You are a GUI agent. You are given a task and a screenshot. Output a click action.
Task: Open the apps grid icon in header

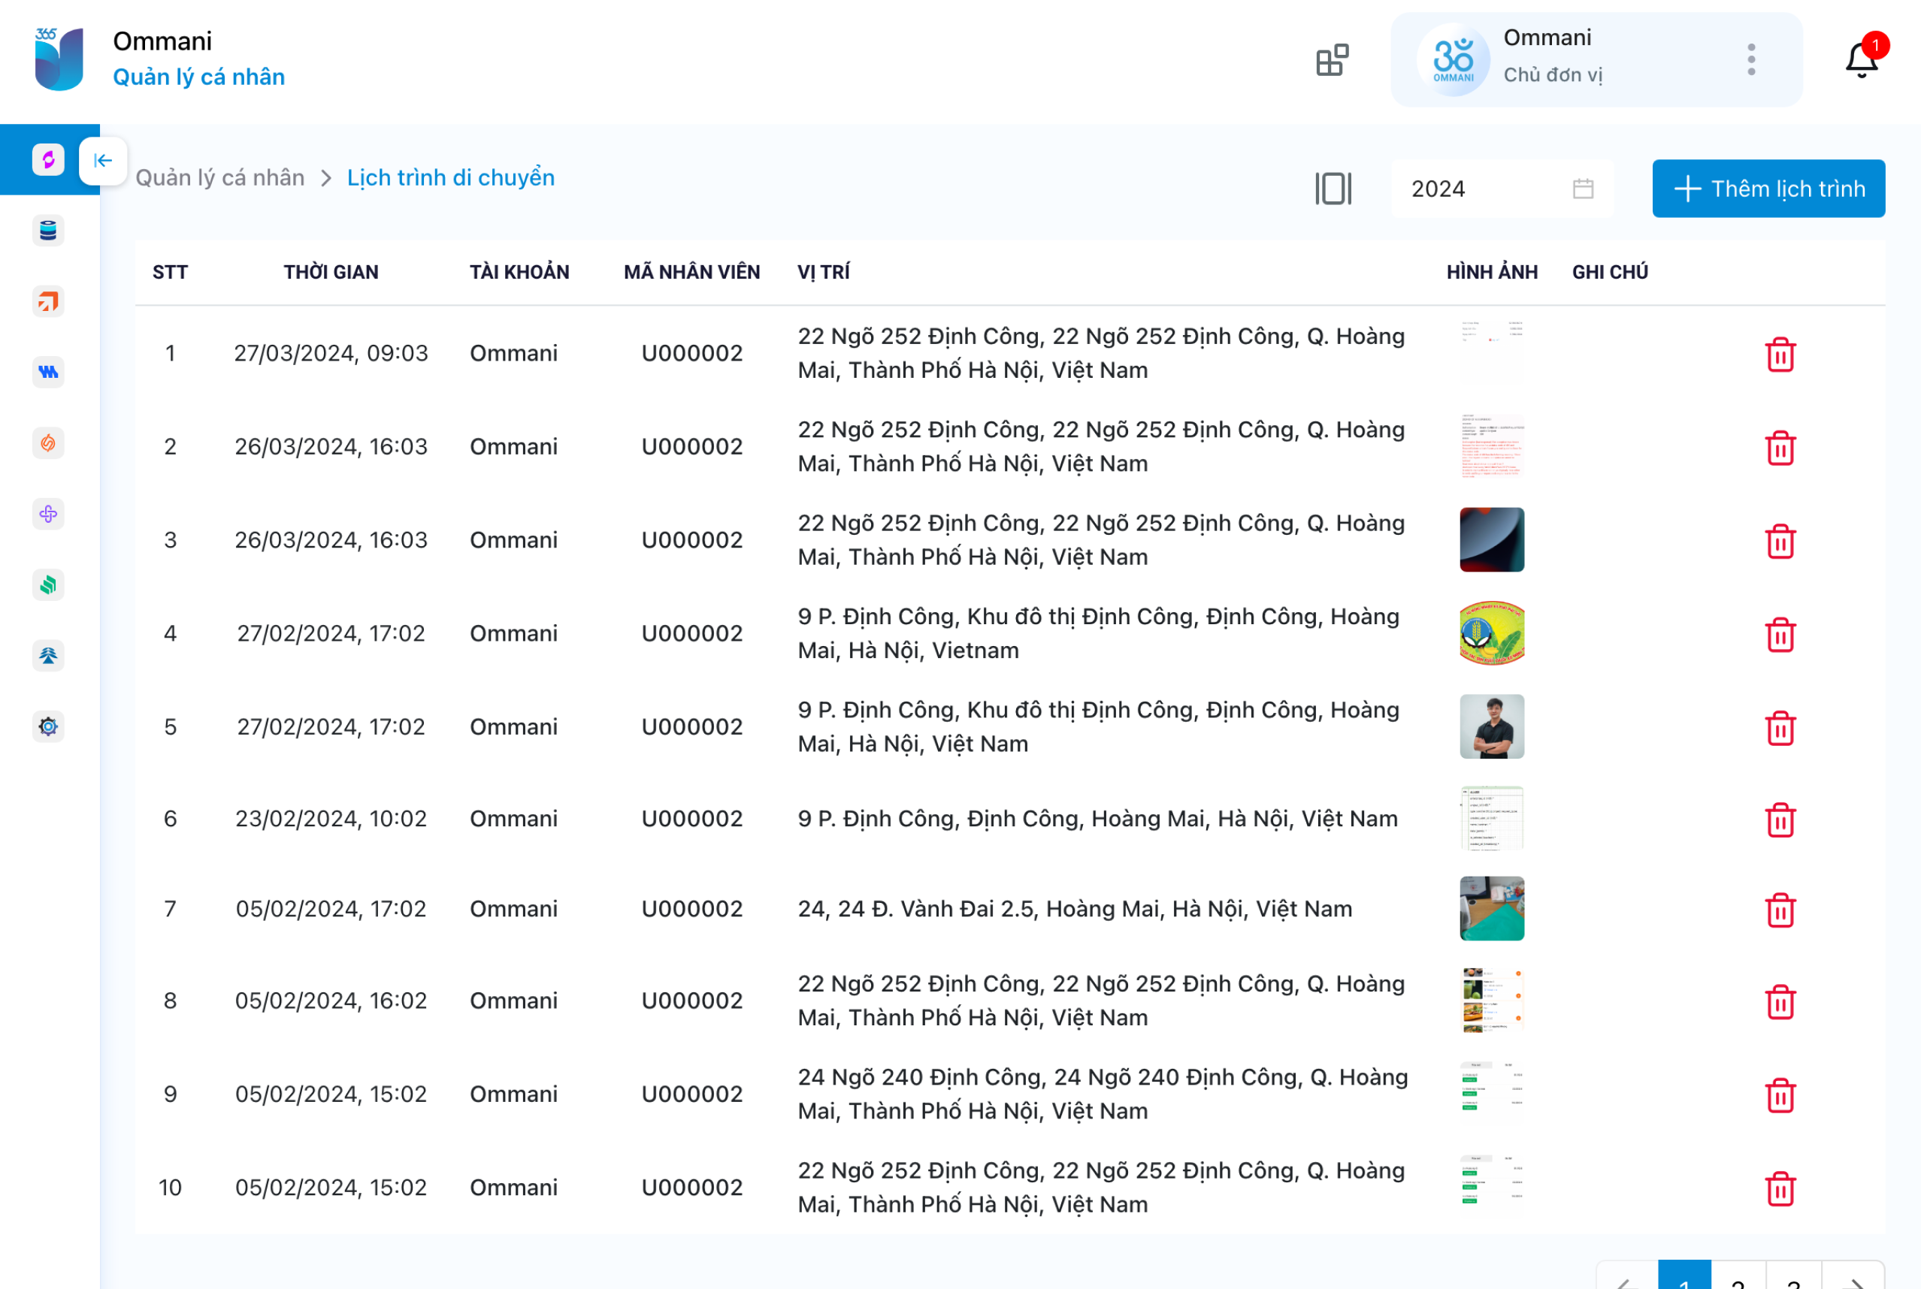click(1333, 60)
